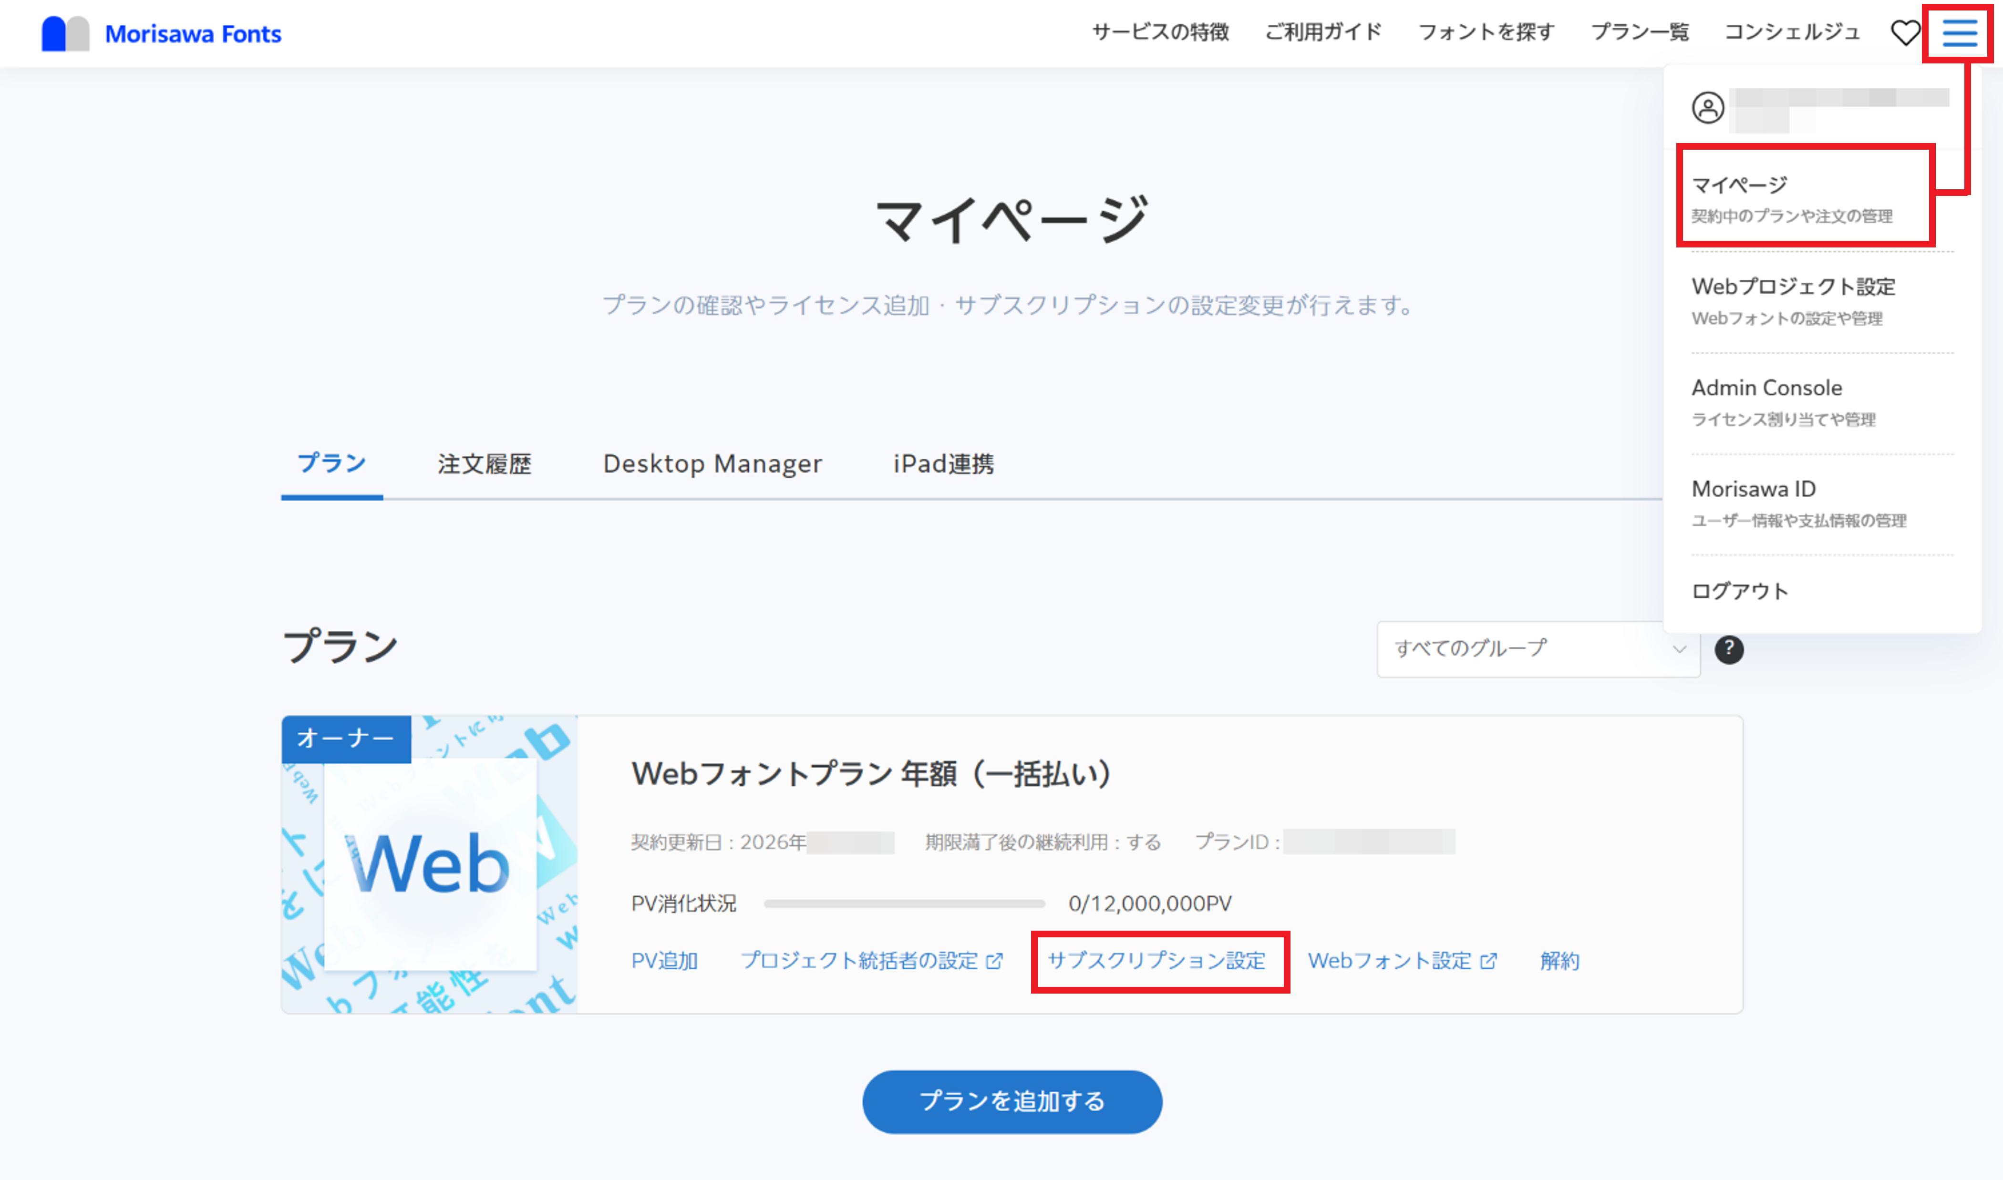Click the heart favorites icon

coord(1905,33)
